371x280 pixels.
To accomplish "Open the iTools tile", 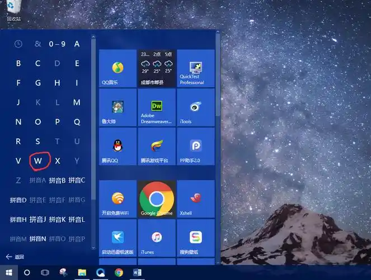I will (x=195, y=108).
